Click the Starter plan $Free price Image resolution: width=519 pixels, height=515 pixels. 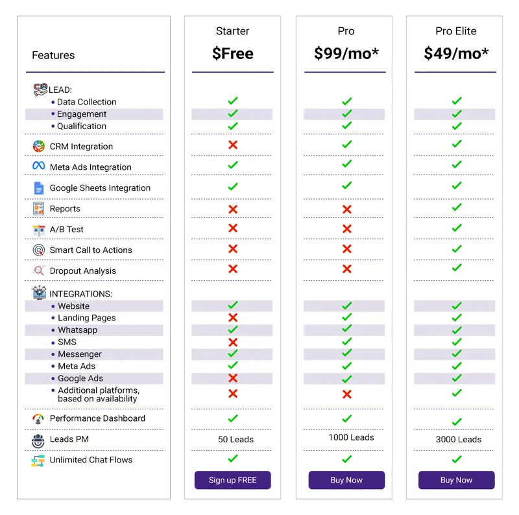pos(233,53)
